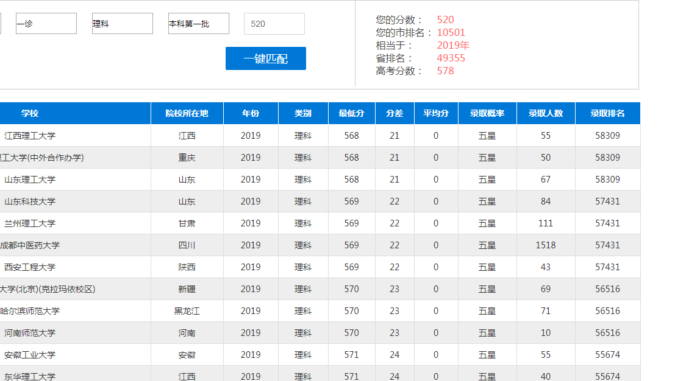Click the 录取排名 column header

pos(607,113)
